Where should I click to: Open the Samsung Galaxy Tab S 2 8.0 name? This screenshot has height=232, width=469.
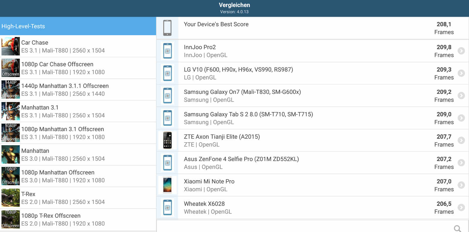[x=248, y=114]
